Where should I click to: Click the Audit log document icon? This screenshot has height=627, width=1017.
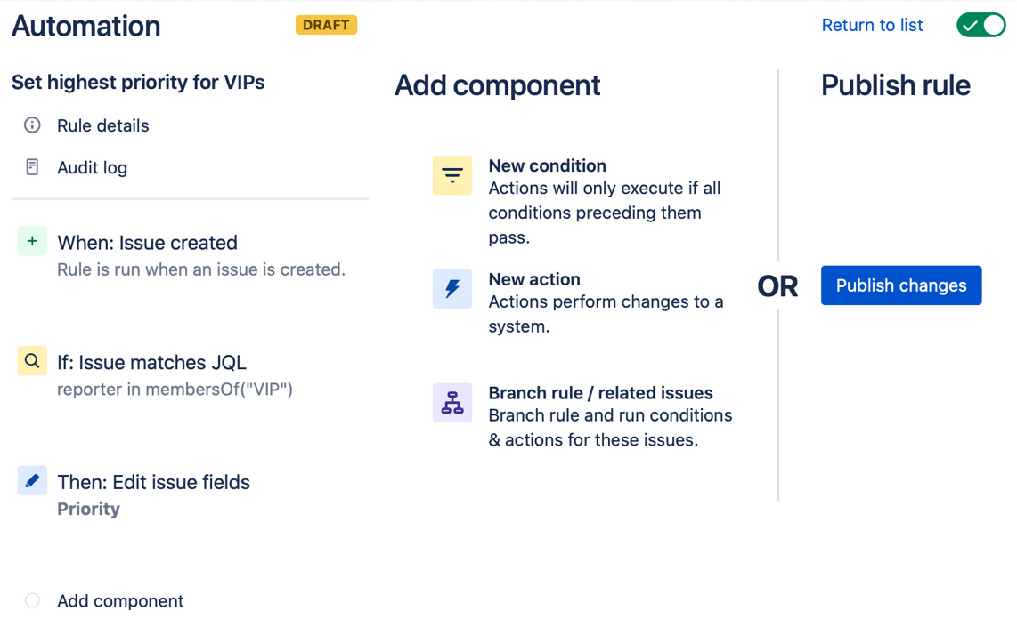[x=32, y=167]
